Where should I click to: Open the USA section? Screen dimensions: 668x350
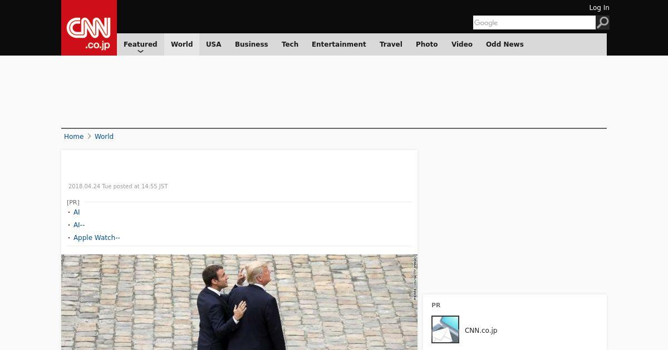(x=214, y=44)
